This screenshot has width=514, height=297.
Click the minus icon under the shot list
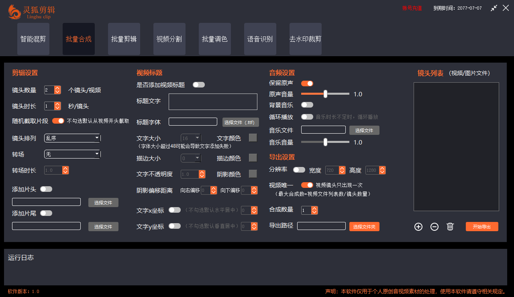[x=434, y=227]
